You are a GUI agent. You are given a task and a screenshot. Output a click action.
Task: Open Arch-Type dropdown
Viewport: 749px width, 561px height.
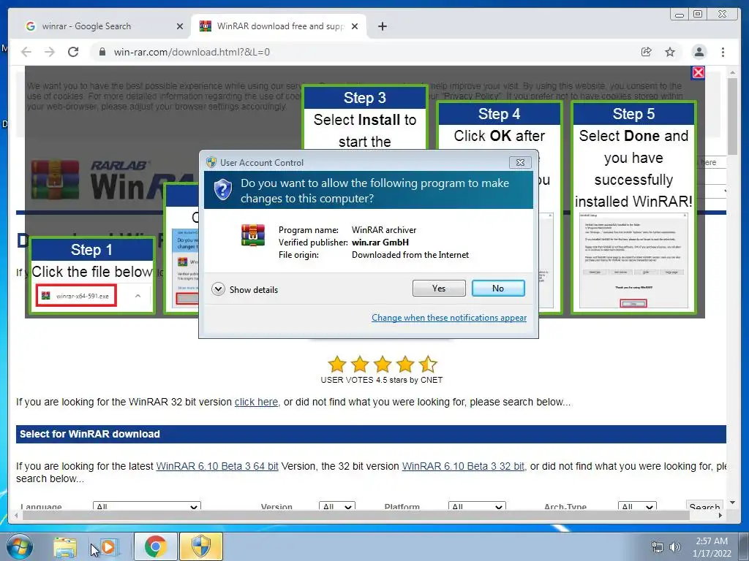click(637, 506)
